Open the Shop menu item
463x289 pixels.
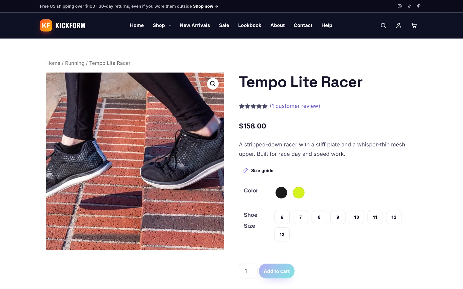click(x=159, y=25)
